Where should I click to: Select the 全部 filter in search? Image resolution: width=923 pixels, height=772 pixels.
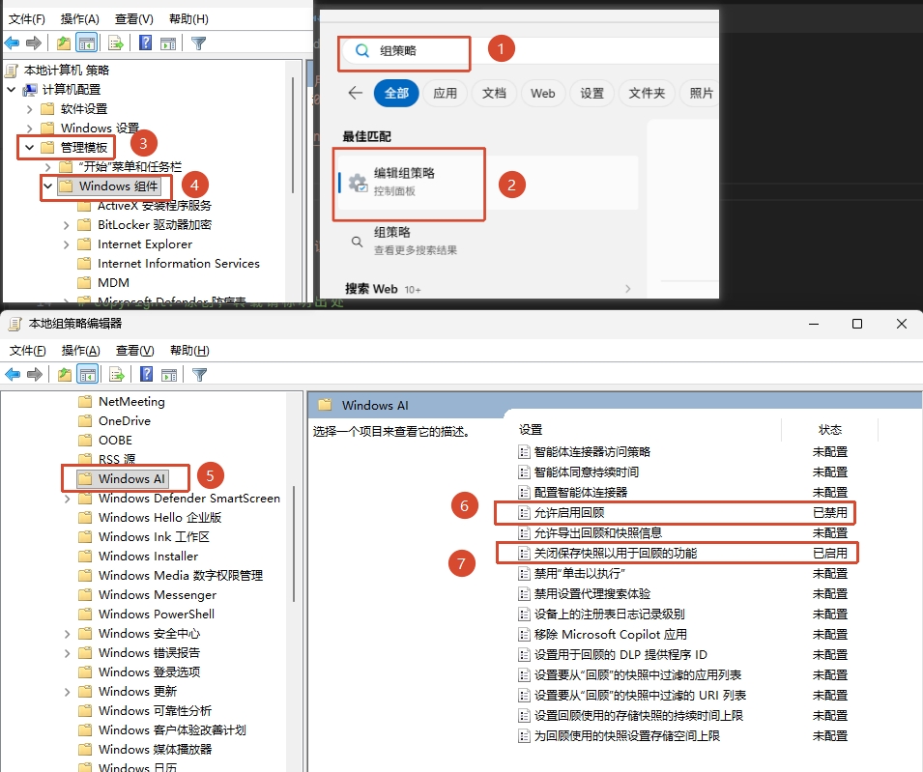[396, 93]
